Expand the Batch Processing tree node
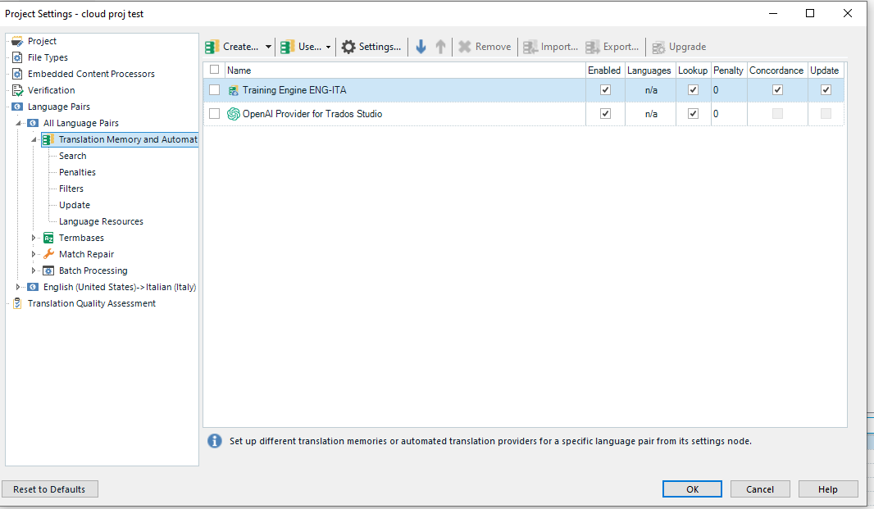This screenshot has height=509, width=874. [x=33, y=270]
